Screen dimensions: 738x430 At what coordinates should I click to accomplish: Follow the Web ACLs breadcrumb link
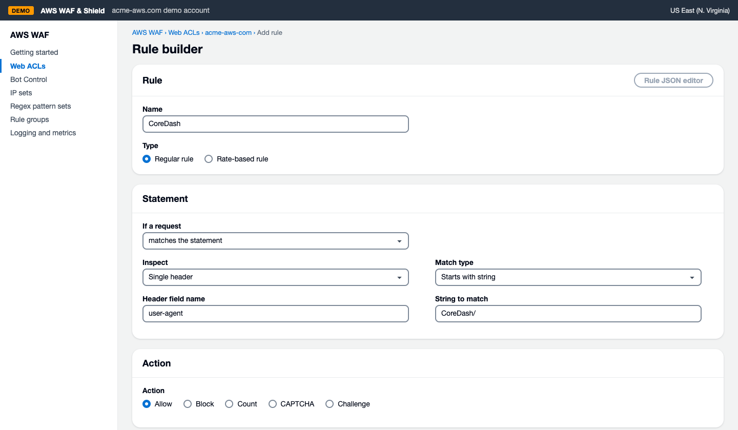click(x=184, y=33)
